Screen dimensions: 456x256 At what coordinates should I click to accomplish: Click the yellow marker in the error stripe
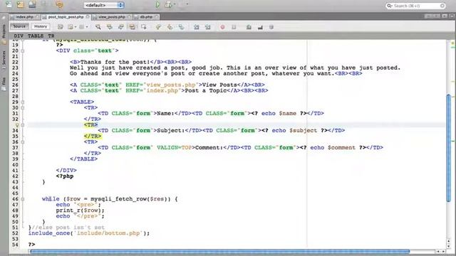click(x=452, y=43)
